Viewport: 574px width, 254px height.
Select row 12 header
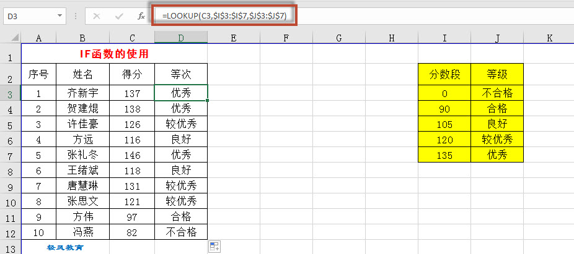click(11, 232)
